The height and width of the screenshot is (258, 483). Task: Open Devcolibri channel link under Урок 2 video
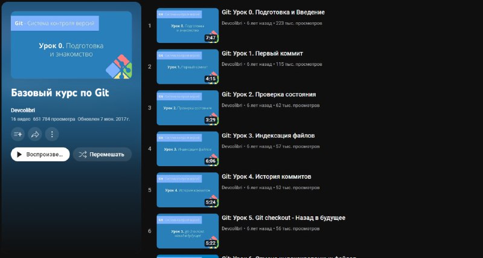pyautogui.click(x=232, y=105)
